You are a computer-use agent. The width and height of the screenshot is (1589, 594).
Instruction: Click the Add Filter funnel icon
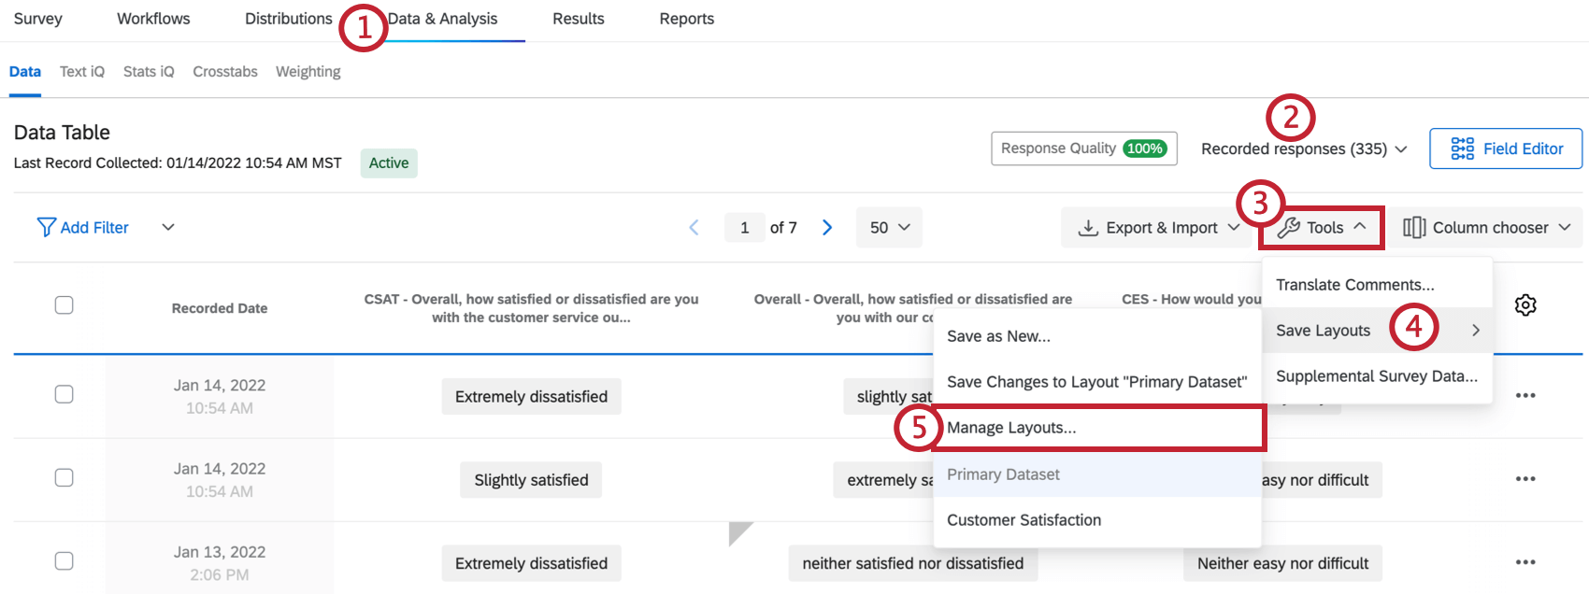pyautogui.click(x=46, y=227)
